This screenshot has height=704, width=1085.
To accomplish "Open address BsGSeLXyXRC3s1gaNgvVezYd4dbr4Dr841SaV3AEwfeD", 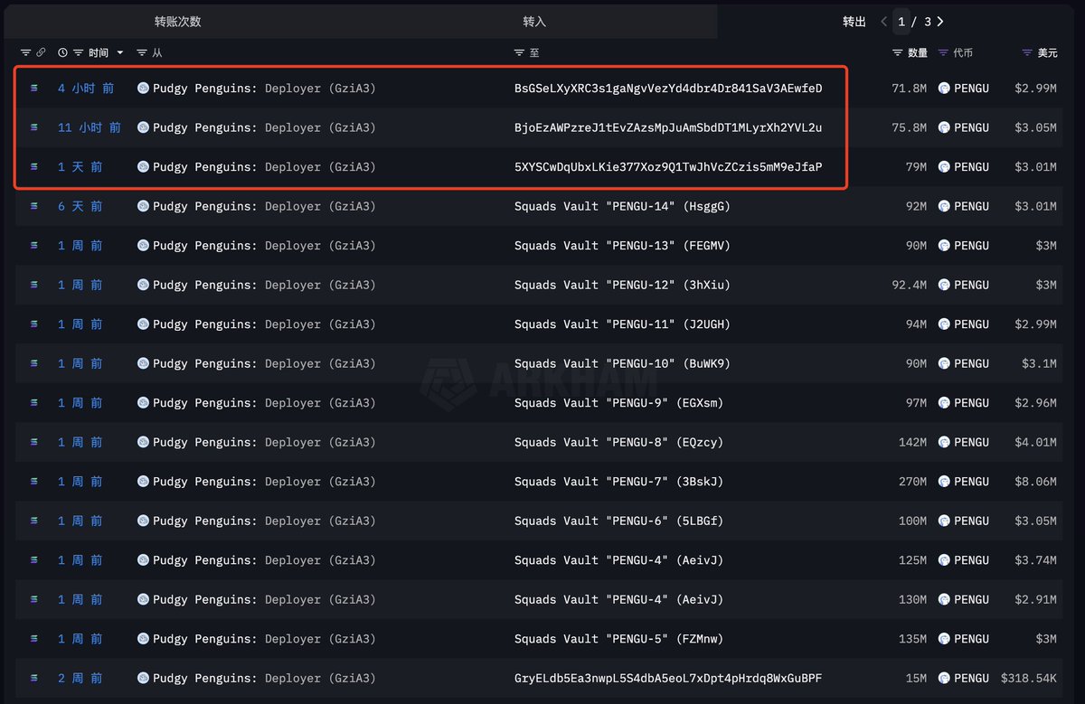I will [668, 89].
